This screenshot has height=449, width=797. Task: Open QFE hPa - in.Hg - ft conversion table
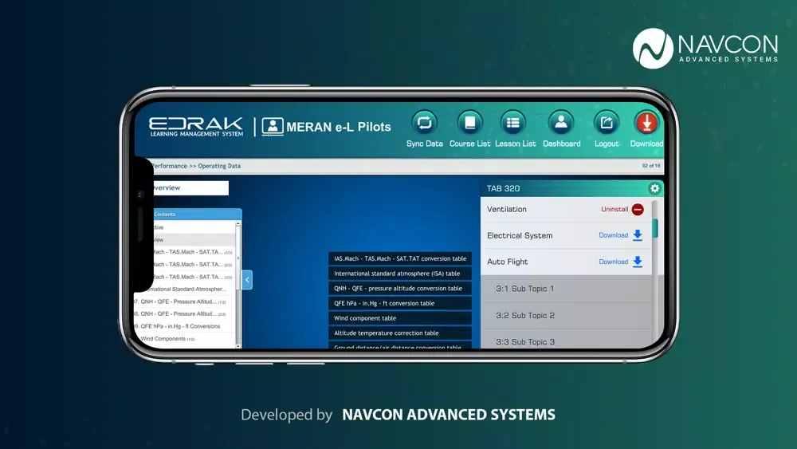(x=400, y=303)
